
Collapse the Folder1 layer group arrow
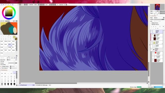(154, 50)
